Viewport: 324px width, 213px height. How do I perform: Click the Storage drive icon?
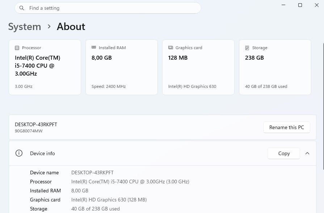click(247, 48)
